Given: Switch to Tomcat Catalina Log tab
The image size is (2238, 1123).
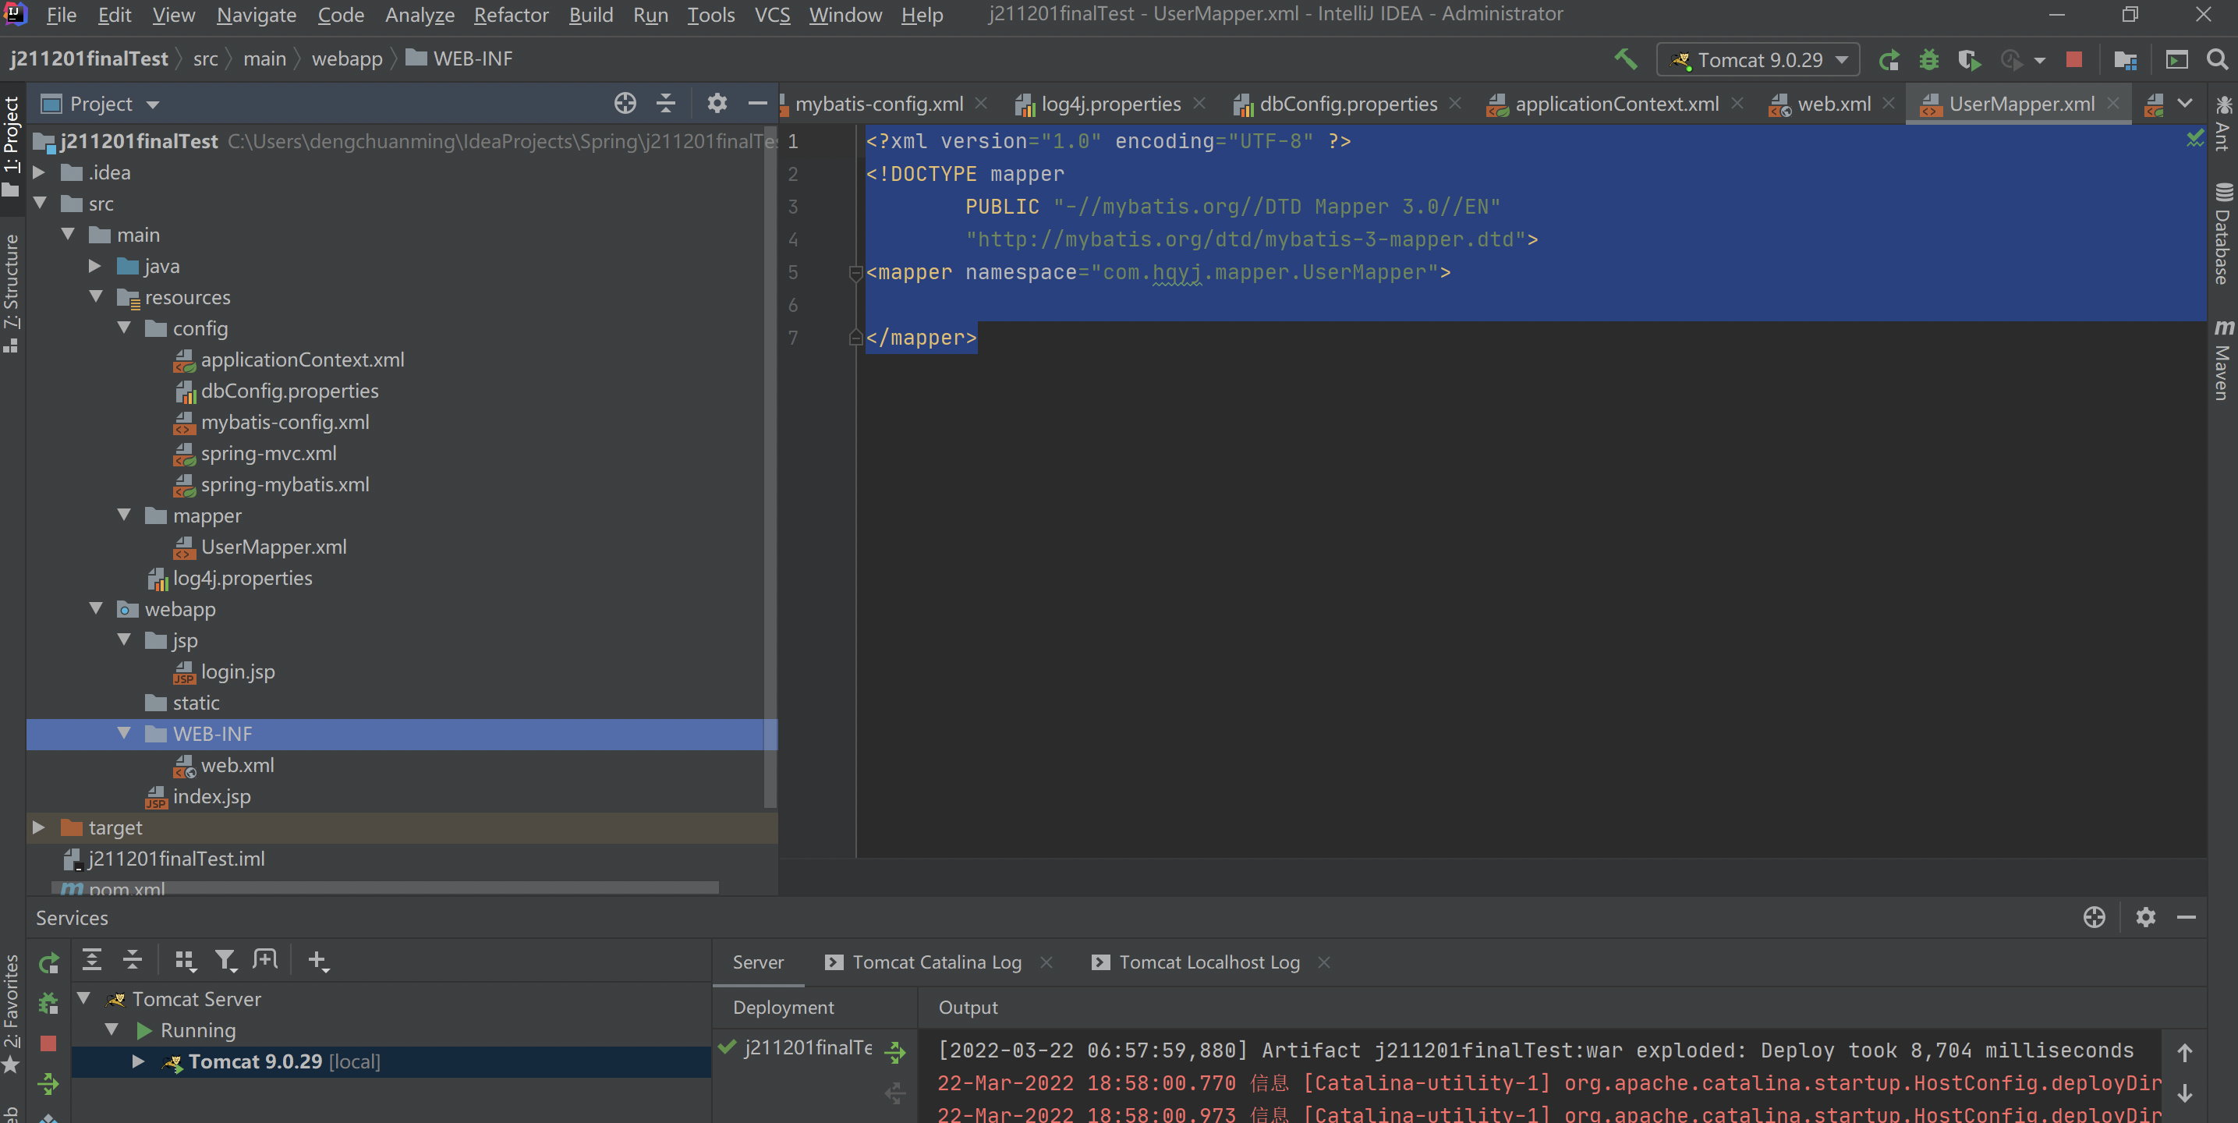Looking at the screenshot, I should [x=936, y=962].
